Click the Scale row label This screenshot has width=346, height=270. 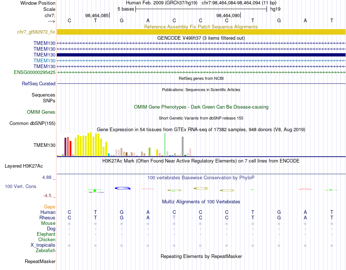point(49,9)
